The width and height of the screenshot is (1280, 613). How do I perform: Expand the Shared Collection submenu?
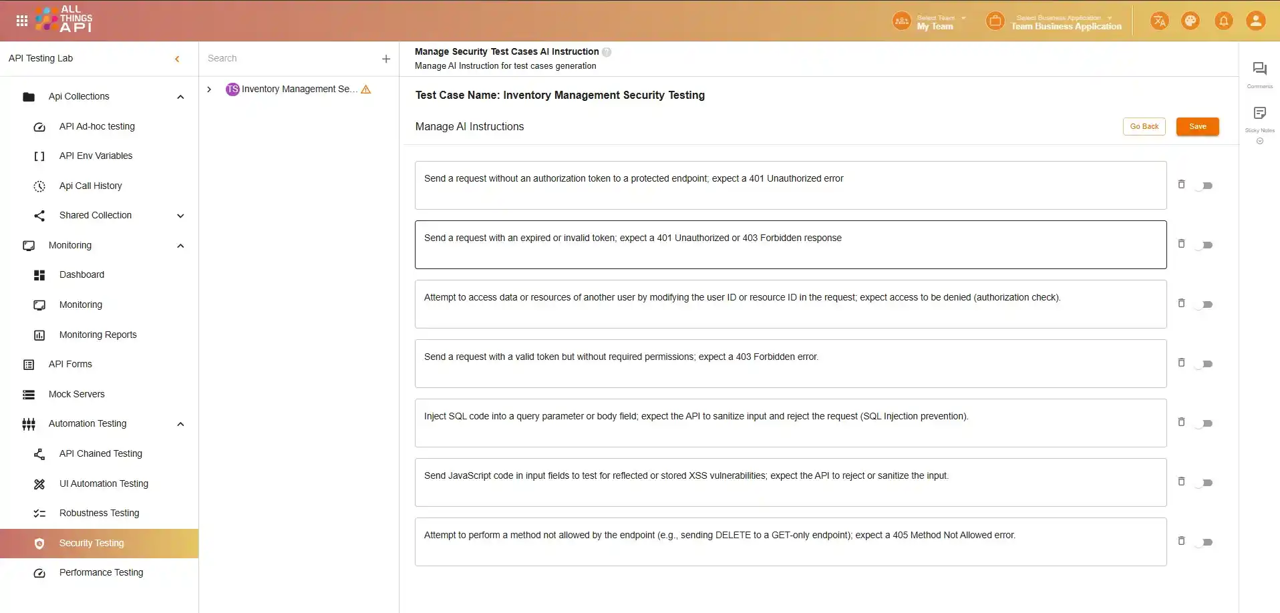click(x=180, y=216)
